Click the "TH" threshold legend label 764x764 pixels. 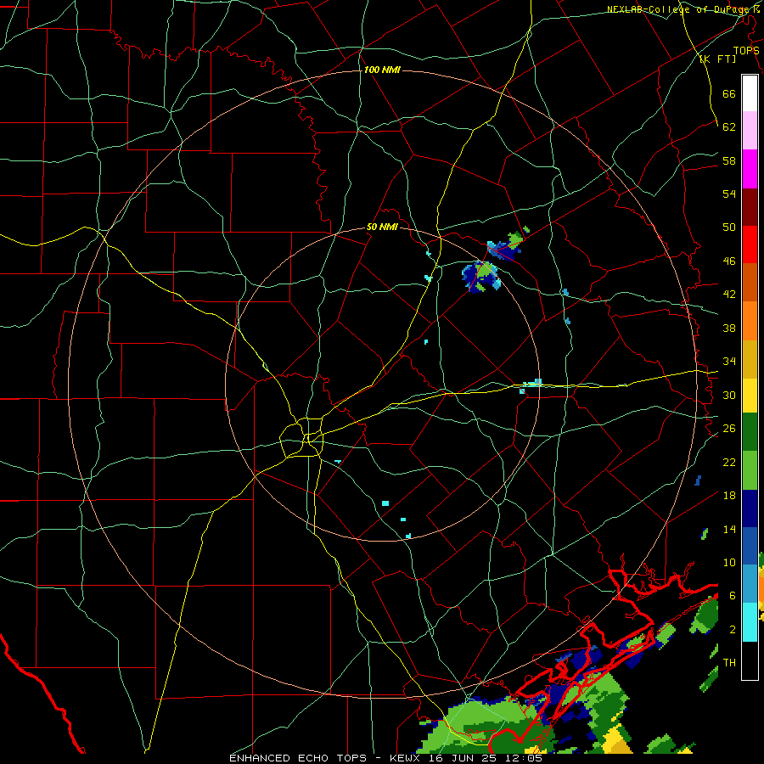(729, 663)
